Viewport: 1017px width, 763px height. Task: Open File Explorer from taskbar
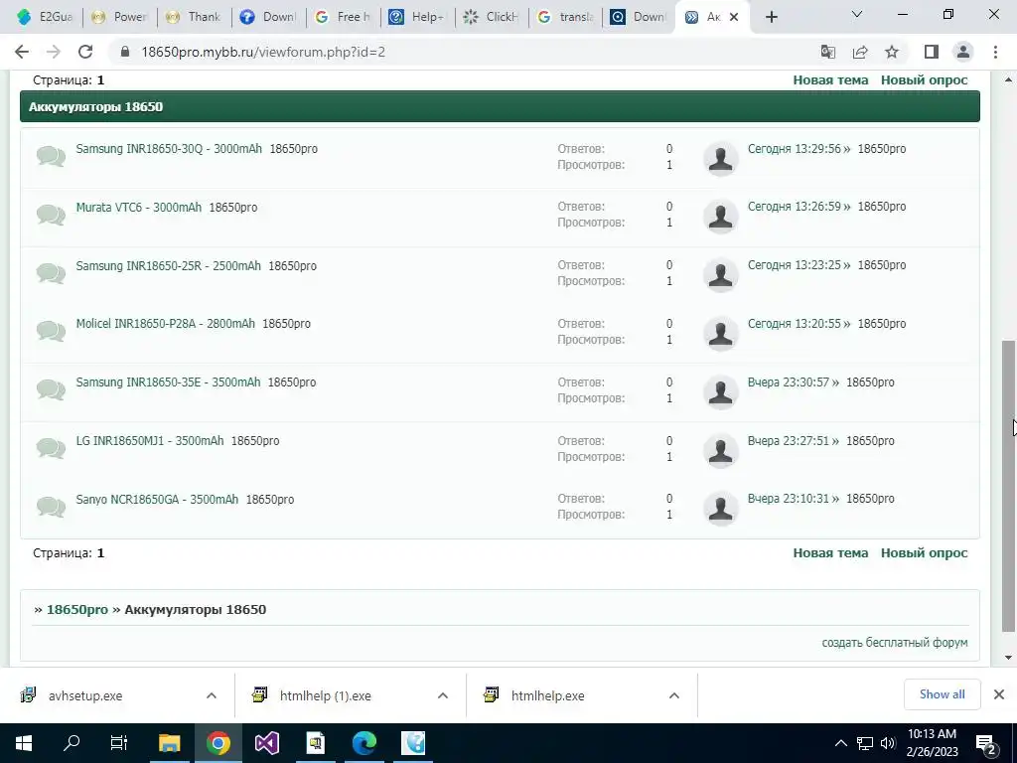pos(169,743)
